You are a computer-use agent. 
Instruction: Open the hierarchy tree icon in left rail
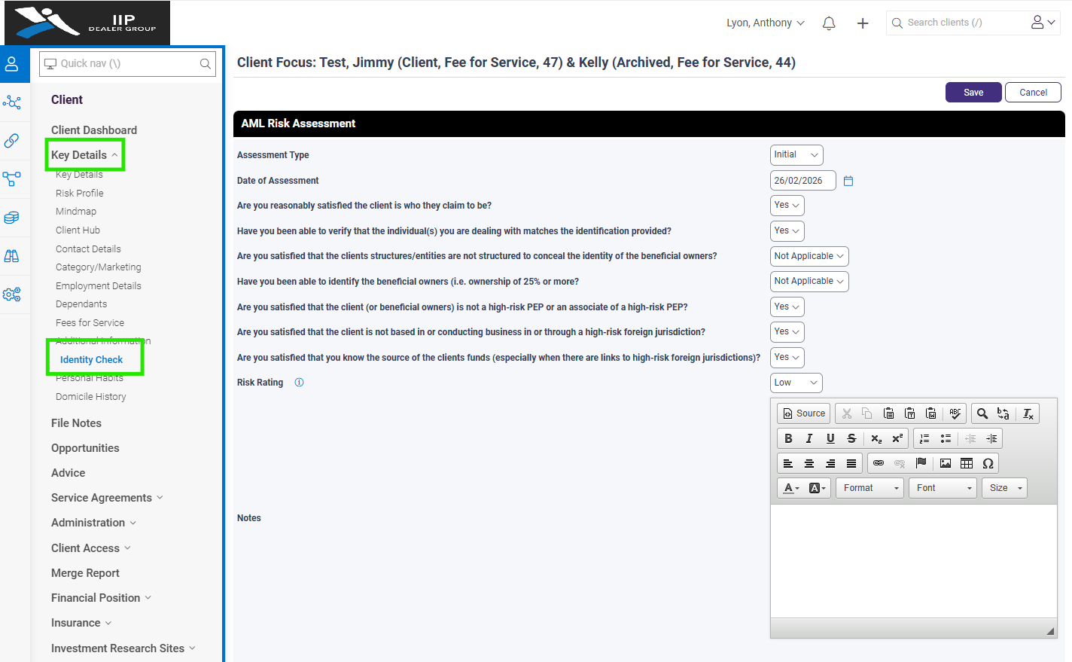12,179
